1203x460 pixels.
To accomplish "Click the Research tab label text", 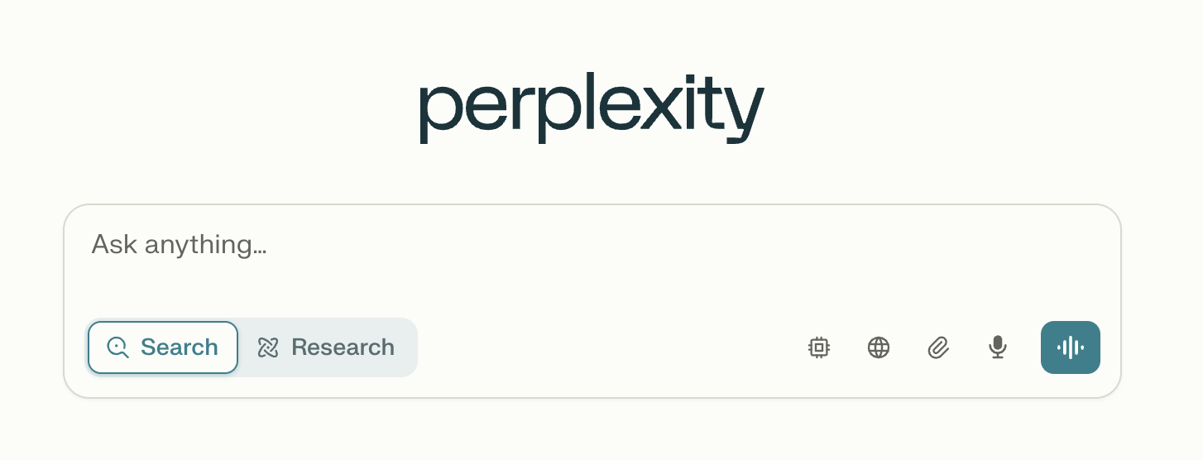I will (343, 347).
